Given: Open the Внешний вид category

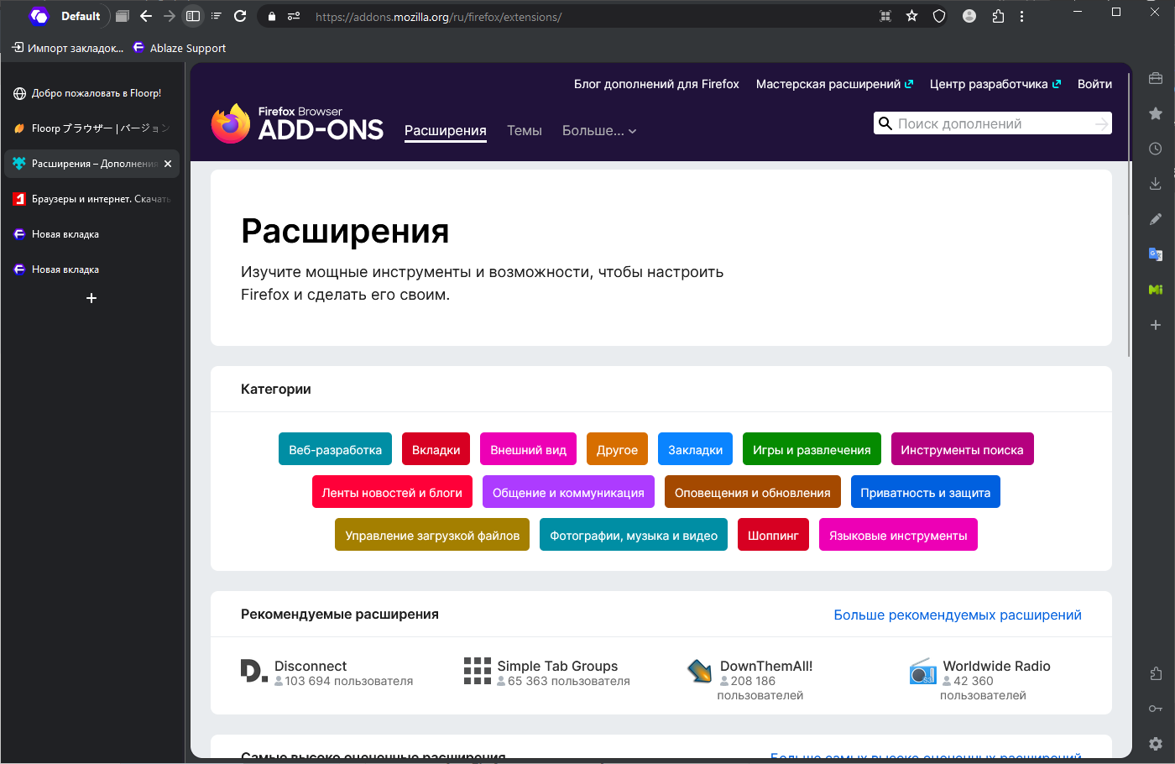Looking at the screenshot, I should [x=528, y=449].
